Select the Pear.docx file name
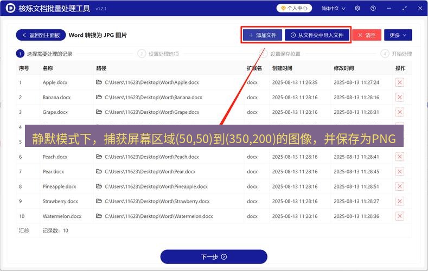Screen dimensions: 428x271 53,171
